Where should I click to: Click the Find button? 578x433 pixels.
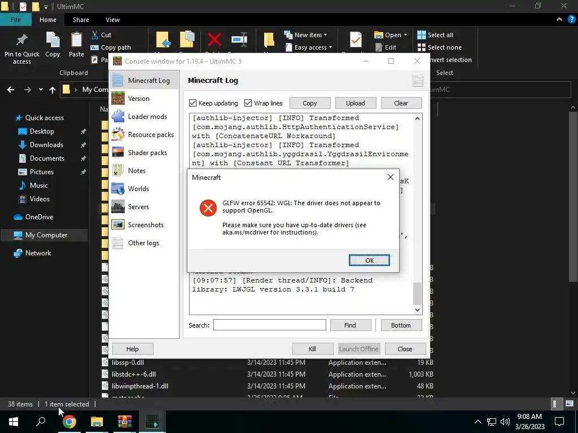pyautogui.click(x=350, y=325)
